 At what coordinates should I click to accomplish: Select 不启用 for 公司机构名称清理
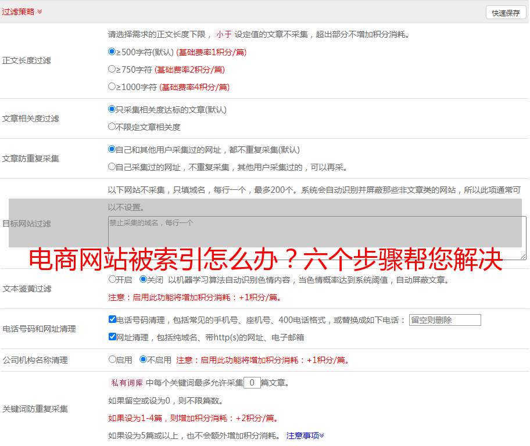pyautogui.click(x=143, y=359)
